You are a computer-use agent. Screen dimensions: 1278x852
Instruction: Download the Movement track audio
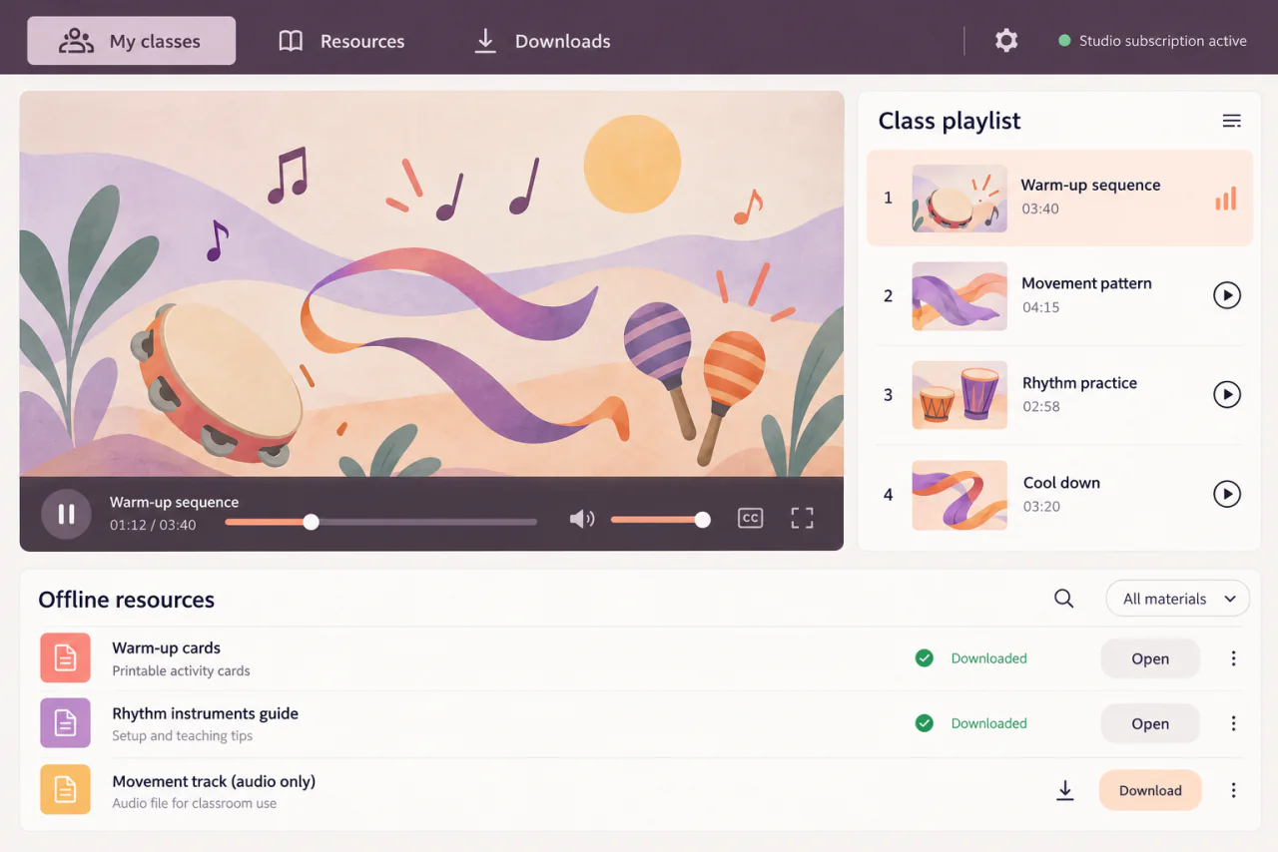[1150, 790]
